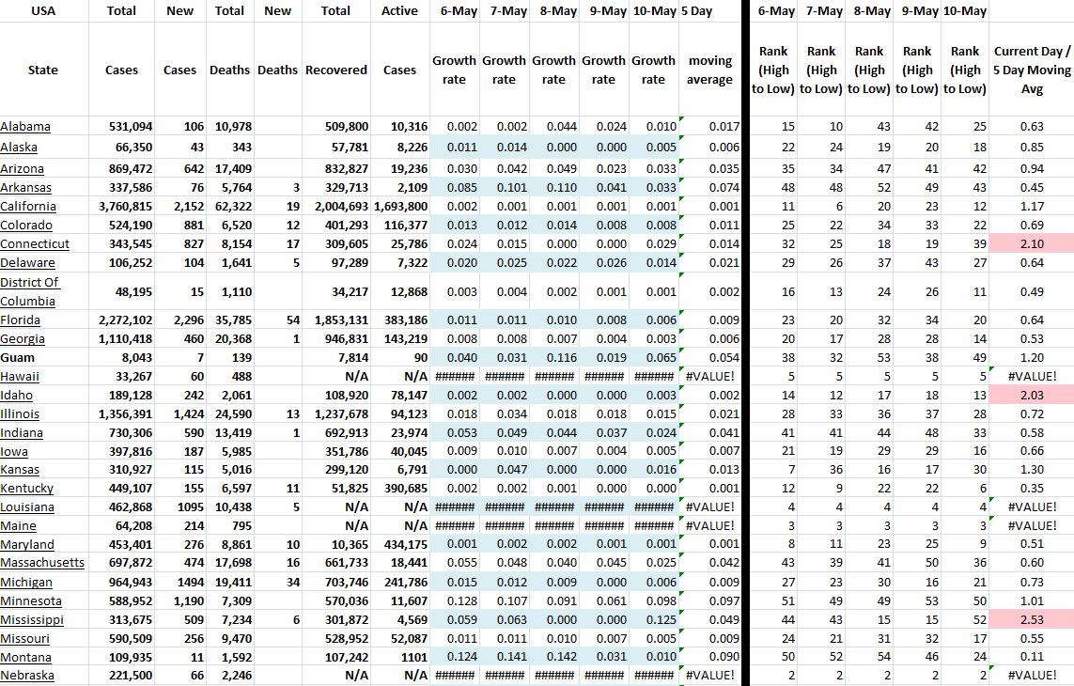Open the Massachusetts state link
The image size is (1074, 686).
[42, 563]
